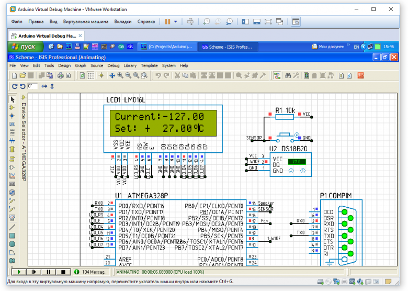Select the 2D Closed Path tool
Viewport: 408px width, 291px height.
[x=12, y=261]
